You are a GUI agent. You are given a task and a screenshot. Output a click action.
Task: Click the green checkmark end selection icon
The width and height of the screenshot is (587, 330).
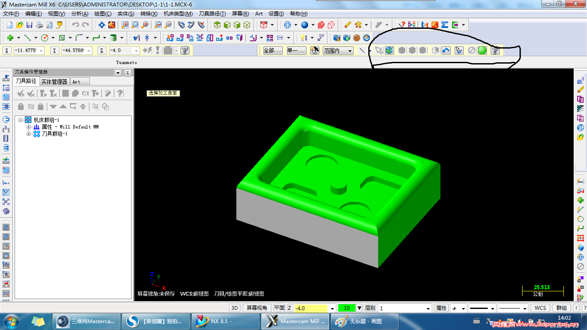[x=389, y=50]
